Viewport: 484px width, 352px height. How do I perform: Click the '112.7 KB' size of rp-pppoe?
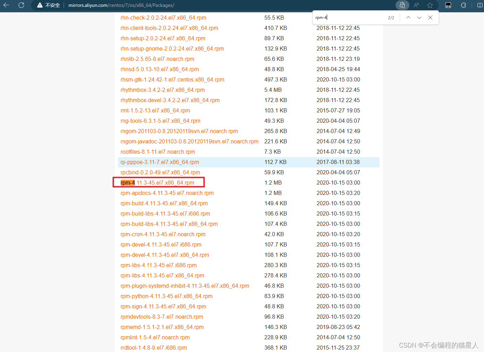coord(275,162)
